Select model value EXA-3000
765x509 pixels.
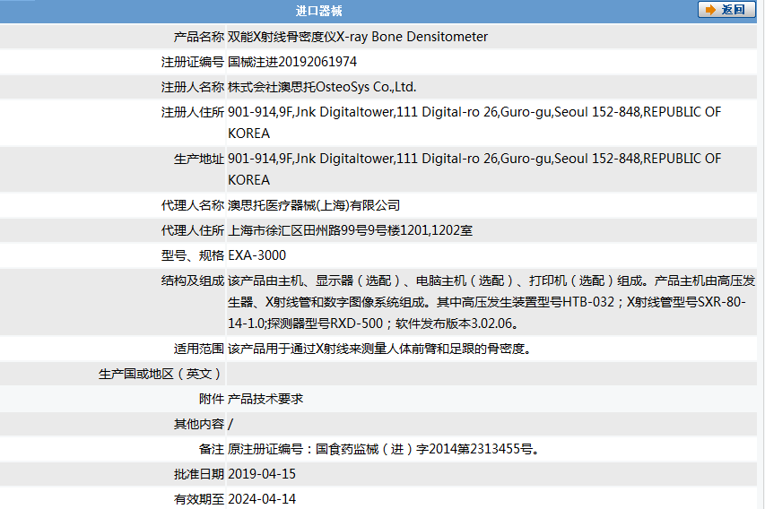pyautogui.click(x=256, y=255)
